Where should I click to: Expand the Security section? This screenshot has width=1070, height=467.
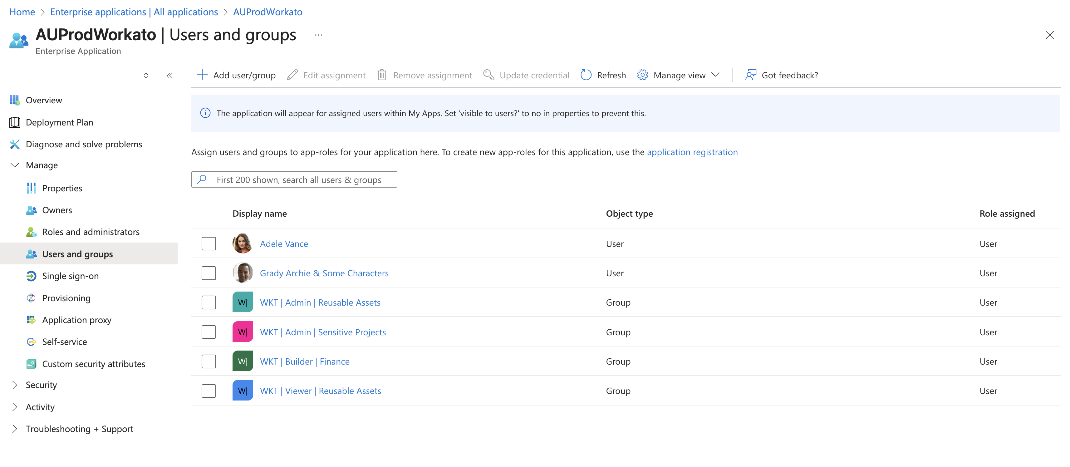pyautogui.click(x=15, y=385)
